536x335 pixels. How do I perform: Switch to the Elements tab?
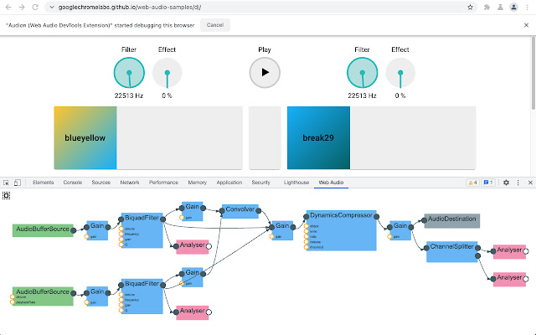point(43,183)
